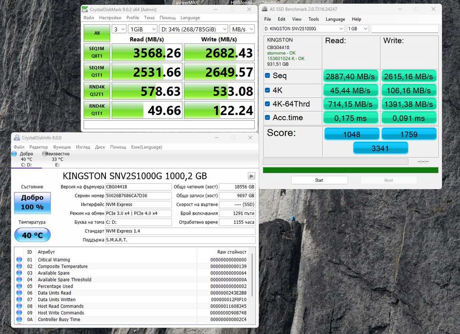Click the blue dot for Controller Busy Time

[20, 319]
